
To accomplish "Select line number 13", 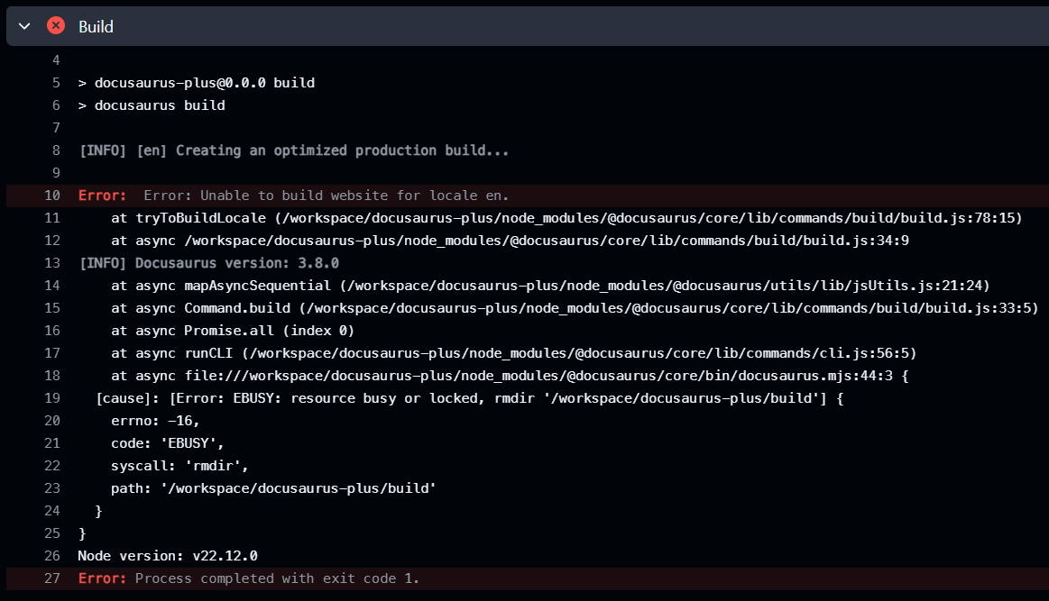I will [x=52, y=263].
